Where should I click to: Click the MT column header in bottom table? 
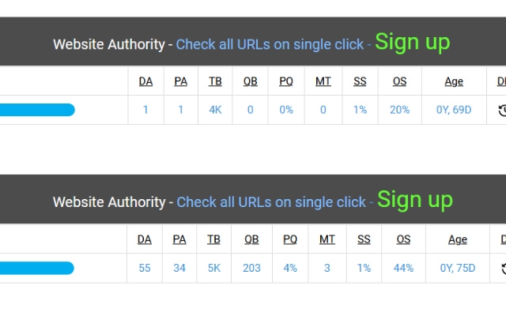[327, 239]
